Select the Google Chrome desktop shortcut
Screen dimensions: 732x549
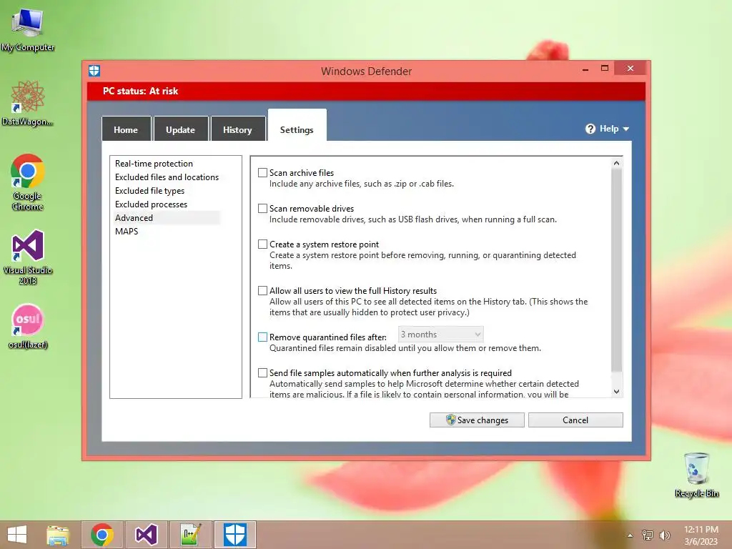tap(28, 182)
